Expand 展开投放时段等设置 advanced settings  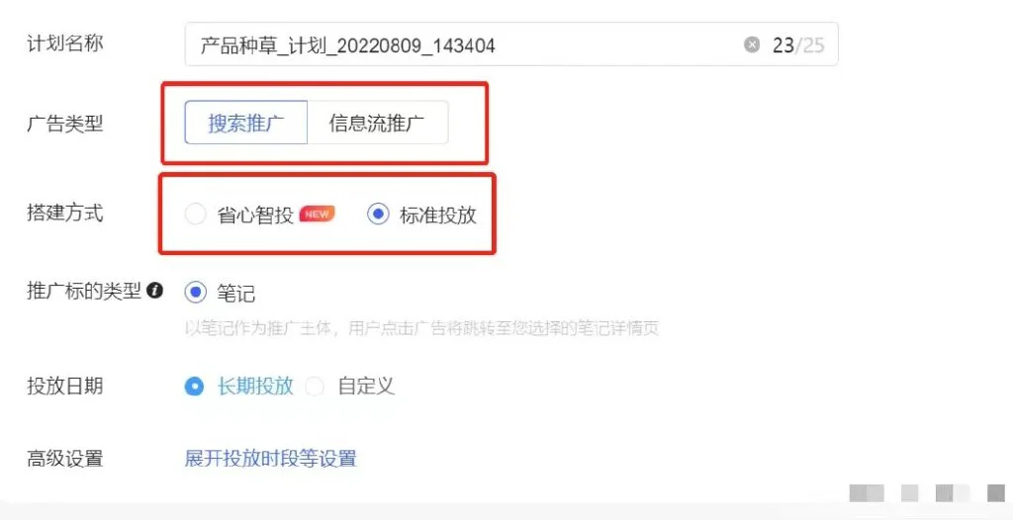[271, 459]
